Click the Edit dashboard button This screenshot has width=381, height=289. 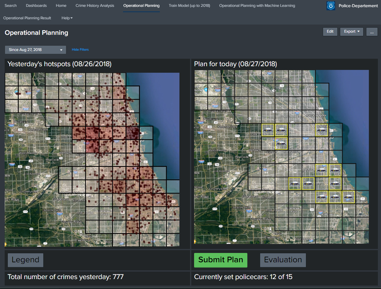click(x=330, y=32)
